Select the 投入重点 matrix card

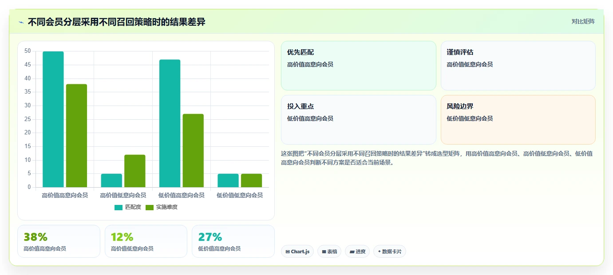(359, 120)
